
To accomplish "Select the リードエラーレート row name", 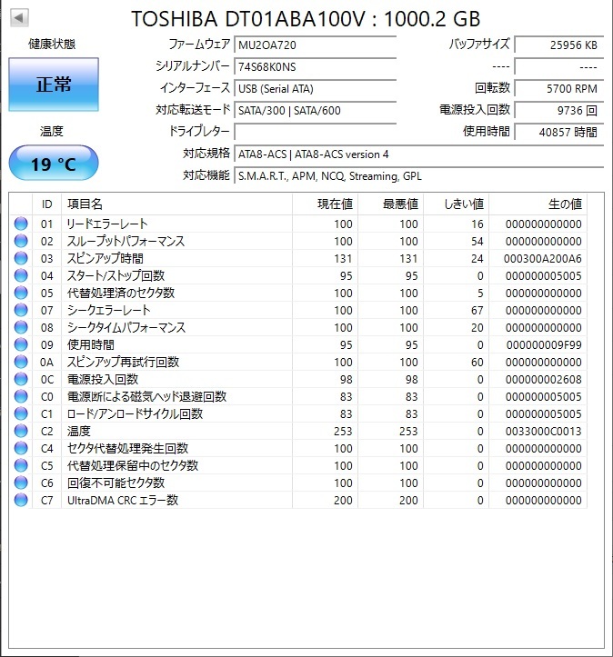I will [x=107, y=224].
